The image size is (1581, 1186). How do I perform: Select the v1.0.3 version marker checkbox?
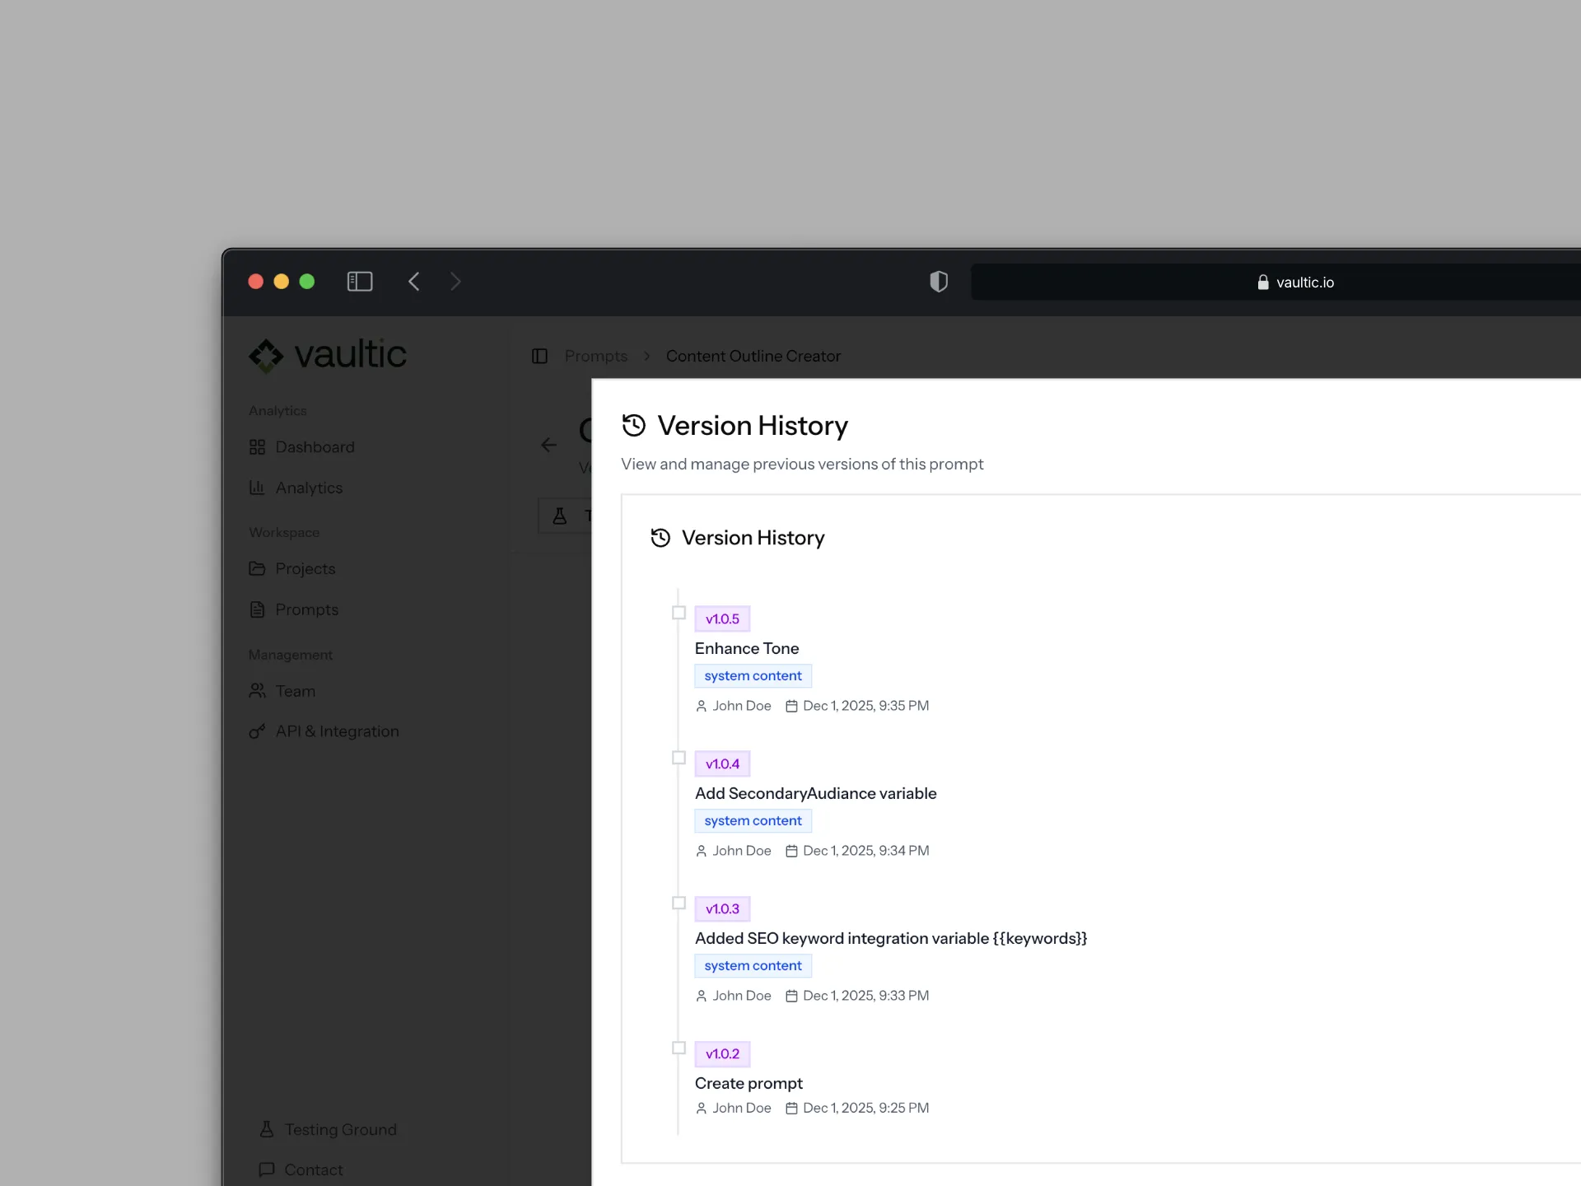coord(679,903)
